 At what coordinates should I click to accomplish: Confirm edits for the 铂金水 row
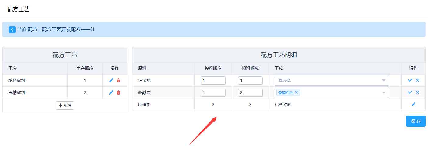click(x=410, y=80)
